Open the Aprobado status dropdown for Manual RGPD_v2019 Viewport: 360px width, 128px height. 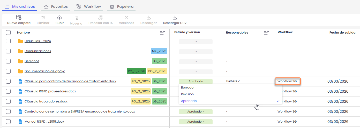[196, 122]
